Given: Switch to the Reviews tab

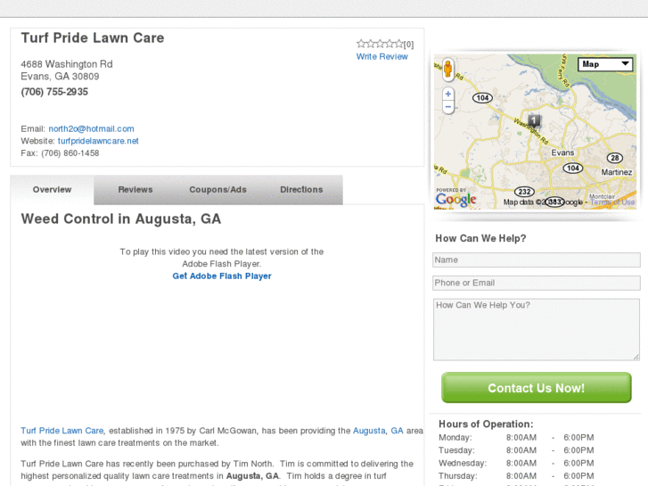Looking at the screenshot, I should [135, 189].
